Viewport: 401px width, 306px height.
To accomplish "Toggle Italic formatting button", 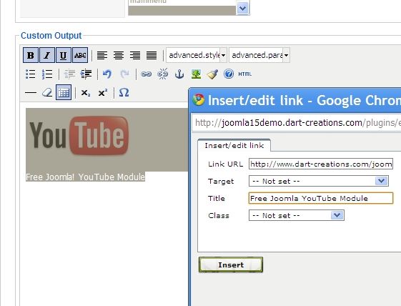I will tap(46, 55).
